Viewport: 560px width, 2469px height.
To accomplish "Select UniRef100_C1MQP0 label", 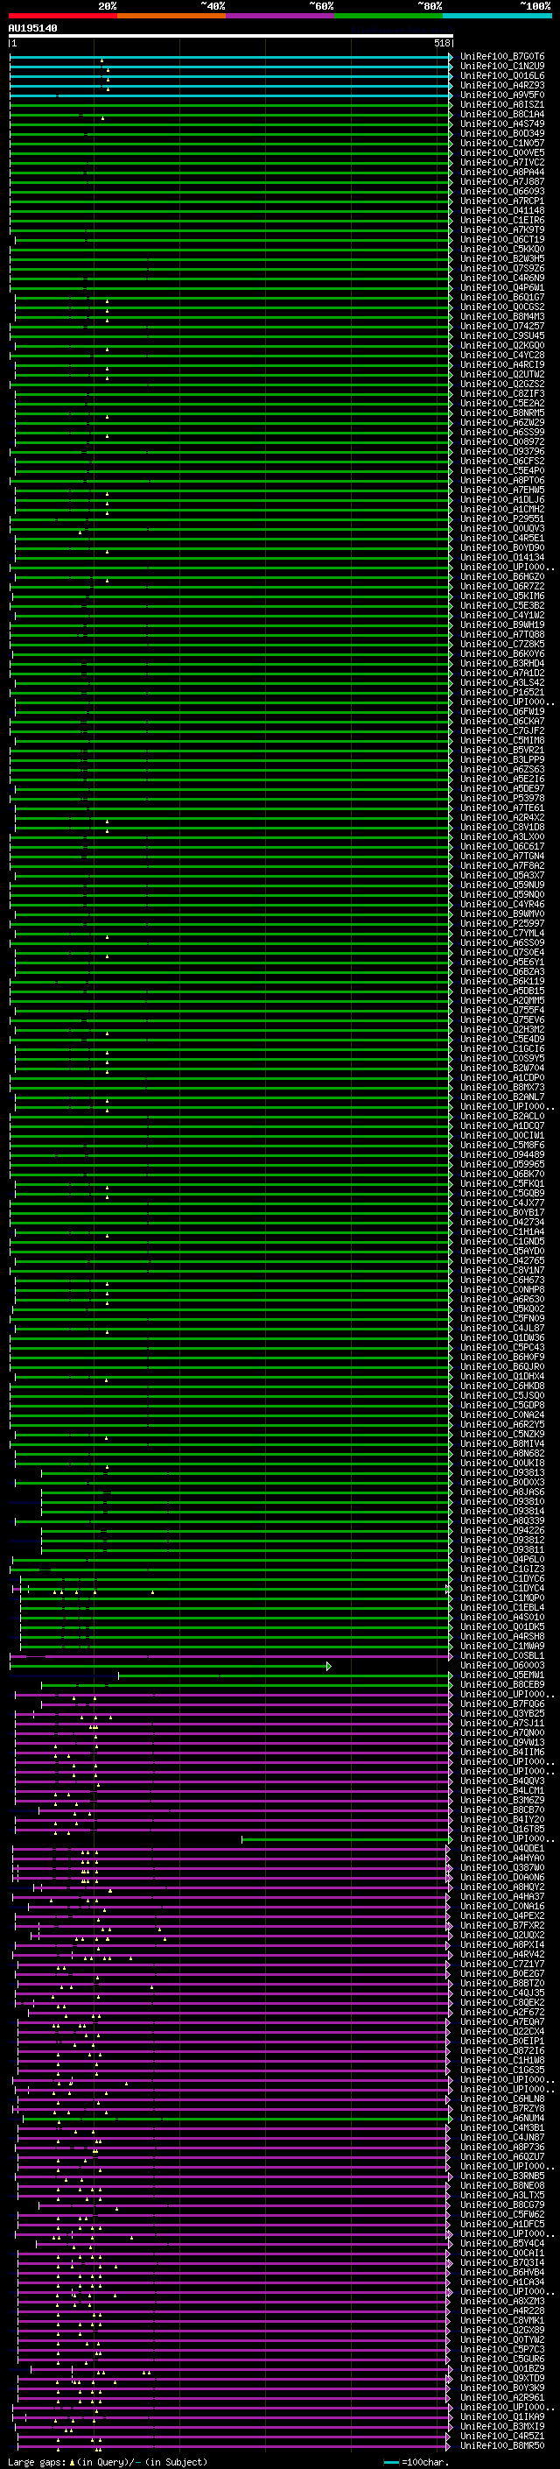I will point(502,1598).
